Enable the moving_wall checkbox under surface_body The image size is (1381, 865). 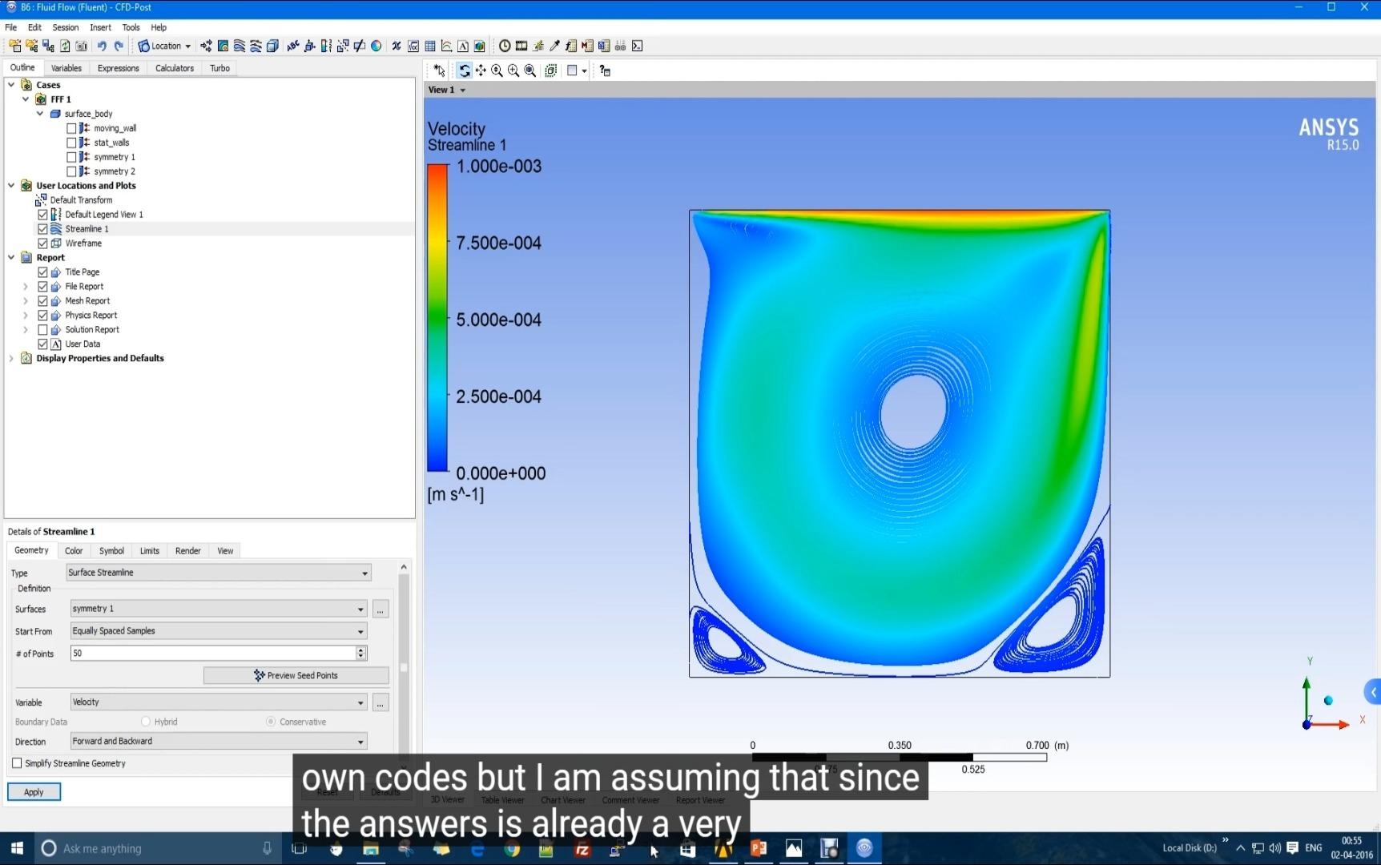(x=71, y=128)
